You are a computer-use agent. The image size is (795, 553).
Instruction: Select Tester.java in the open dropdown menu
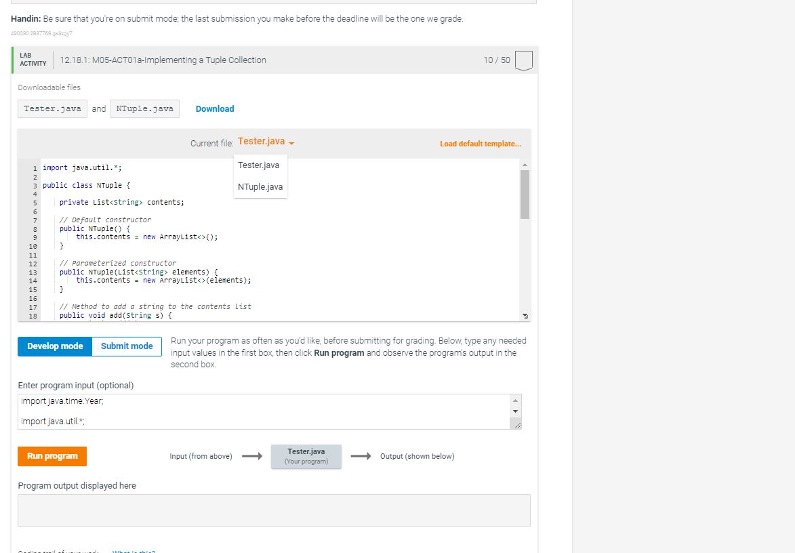pyautogui.click(x=258, y=165)
